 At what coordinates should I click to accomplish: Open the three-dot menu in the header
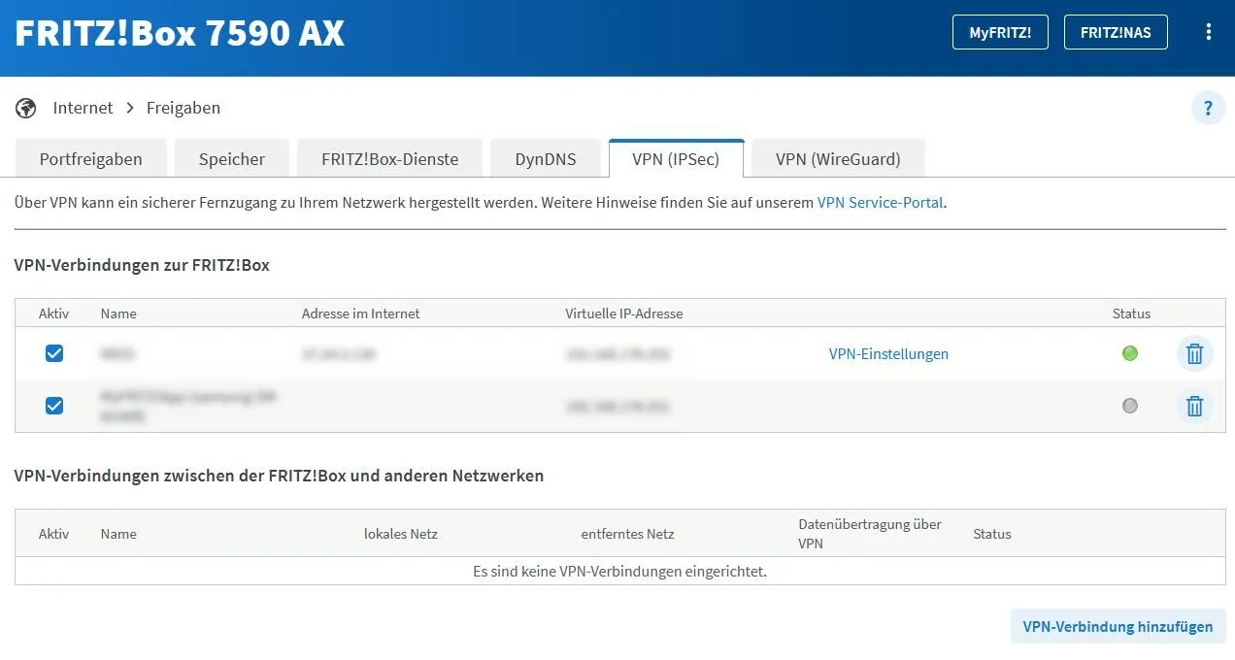[x=1209, y=32]
